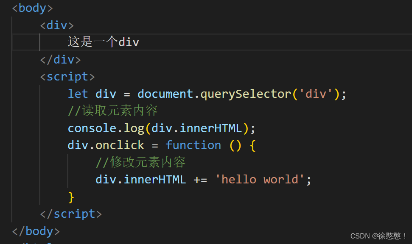Image resolution: width=412 pixels, height=244 pixels.
Task: Click the opening script tag
Action: (x=67, y=77)
